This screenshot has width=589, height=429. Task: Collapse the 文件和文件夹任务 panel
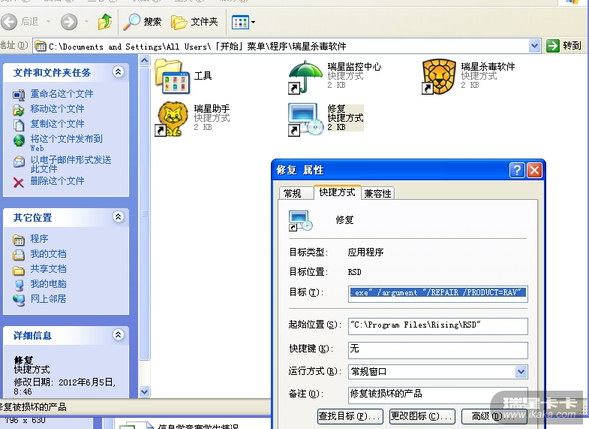tap(119, 72)
